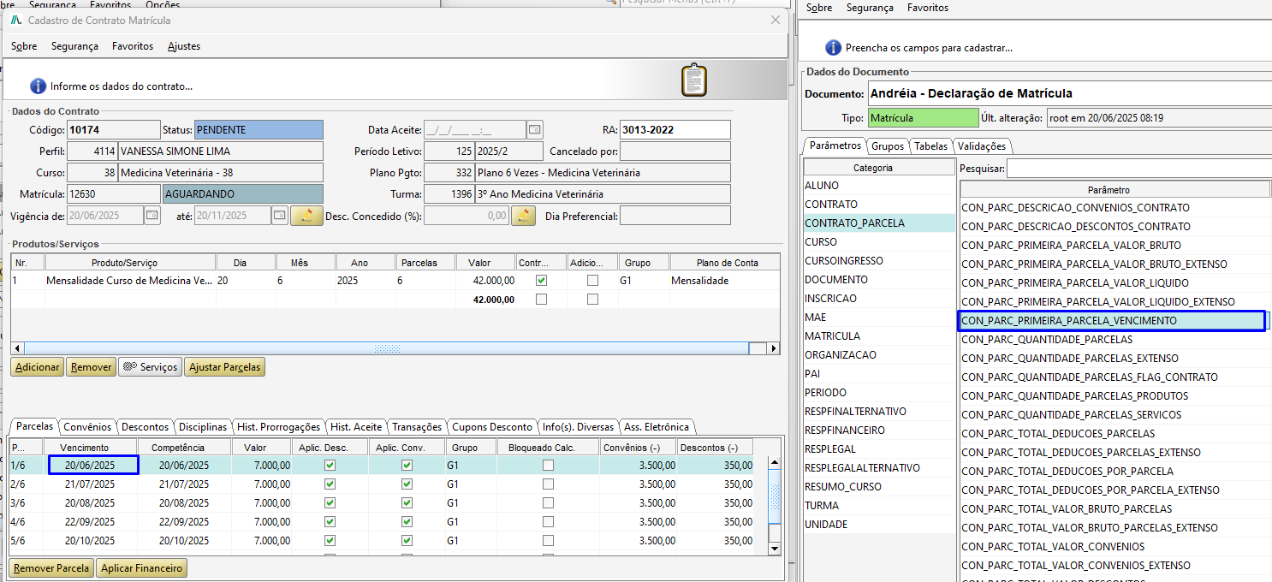Viewport: 1272px width, 582px height.
Task: Open the calendar picker for the Vigência de date
Action: point(152,216)
